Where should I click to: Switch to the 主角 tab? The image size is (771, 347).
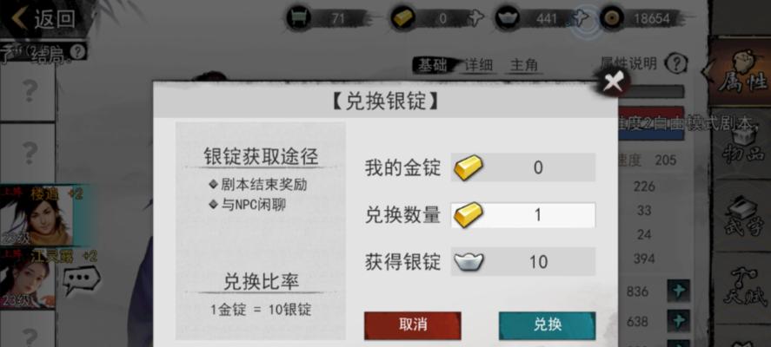(x=523, y=65)
